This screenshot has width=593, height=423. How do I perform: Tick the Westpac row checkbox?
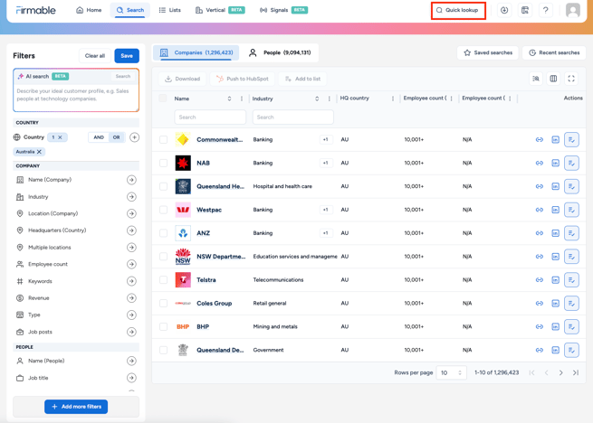(163, 210)
